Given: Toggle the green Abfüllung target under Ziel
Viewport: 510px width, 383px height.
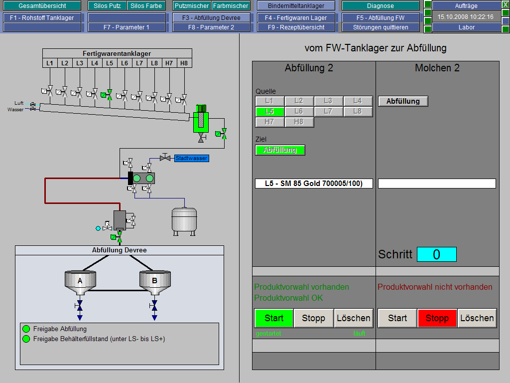Looking at the screenshot, I should pyautogui.click(x=280, y=150).
